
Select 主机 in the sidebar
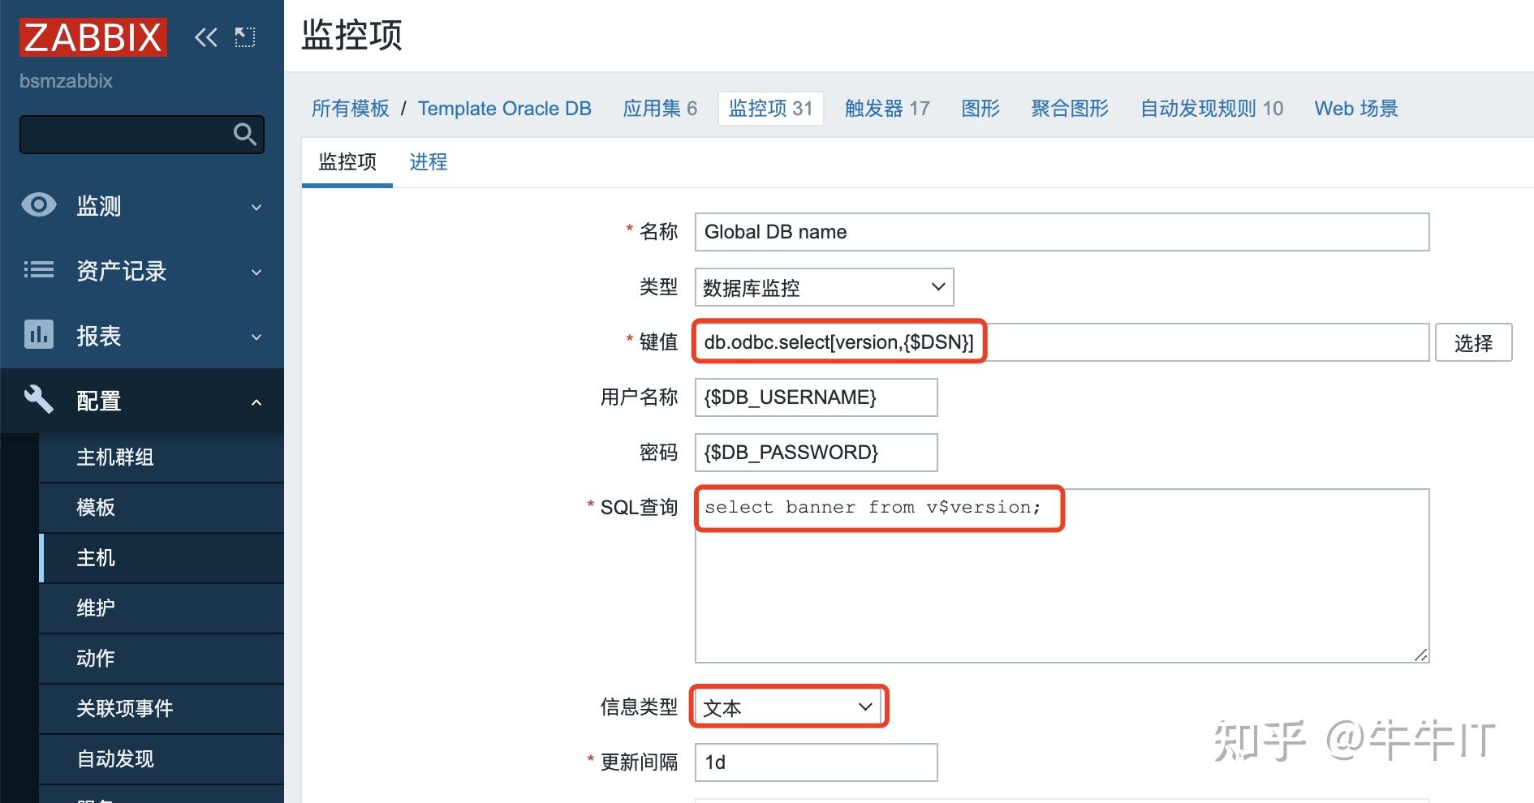162,558
